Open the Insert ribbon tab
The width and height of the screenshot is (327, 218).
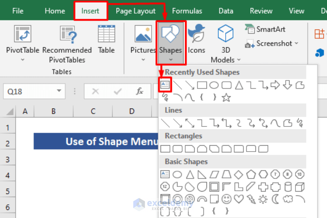(x=90, y=11)
